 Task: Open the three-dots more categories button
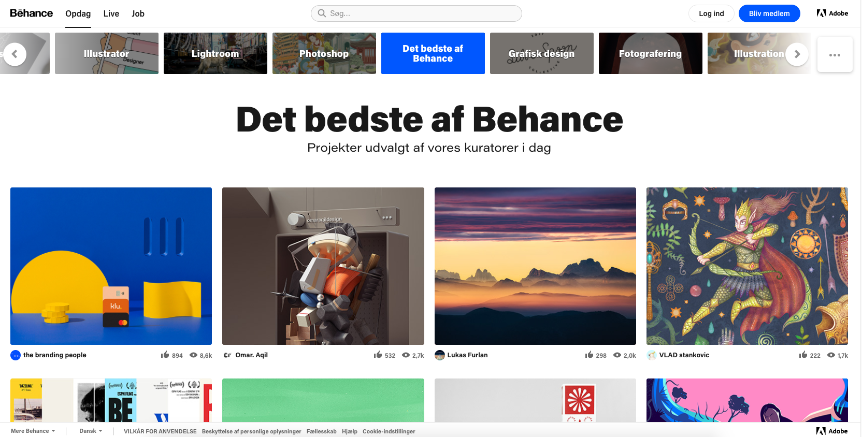tap(835, 54)
